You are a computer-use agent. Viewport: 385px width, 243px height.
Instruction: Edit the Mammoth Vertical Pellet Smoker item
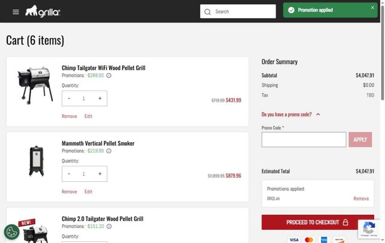88,191
